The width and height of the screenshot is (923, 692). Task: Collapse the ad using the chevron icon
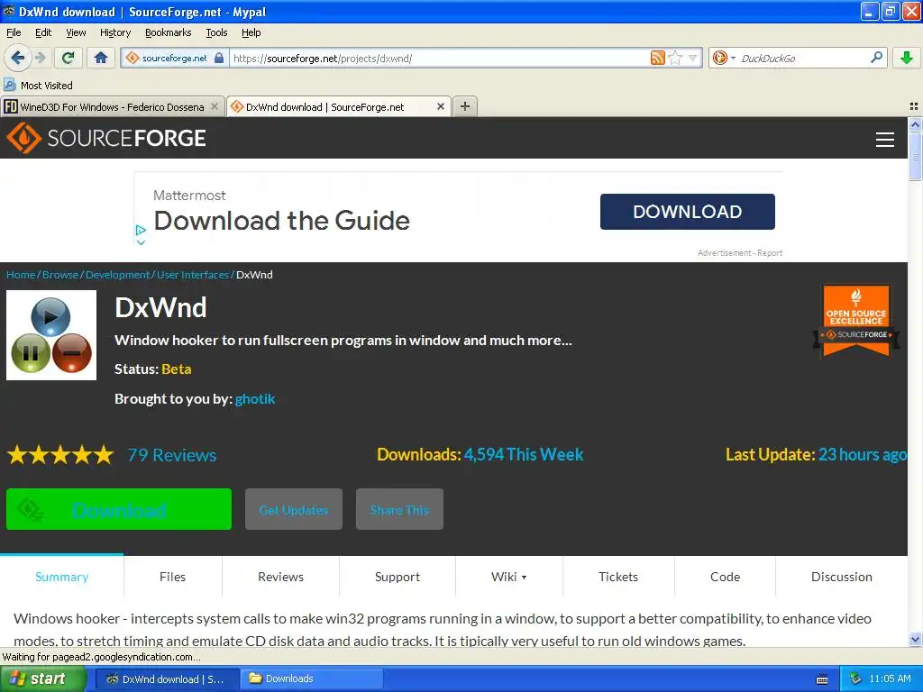click(141, 241)
